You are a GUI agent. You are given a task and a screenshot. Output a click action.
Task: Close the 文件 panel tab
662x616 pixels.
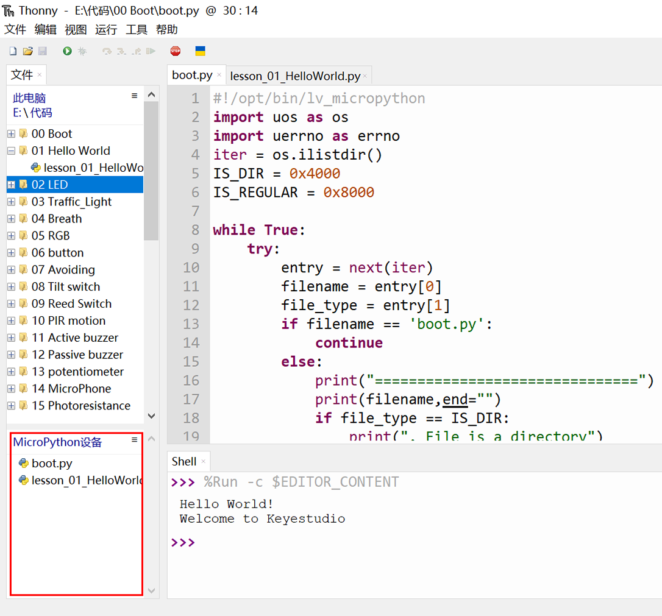[40, 75]
